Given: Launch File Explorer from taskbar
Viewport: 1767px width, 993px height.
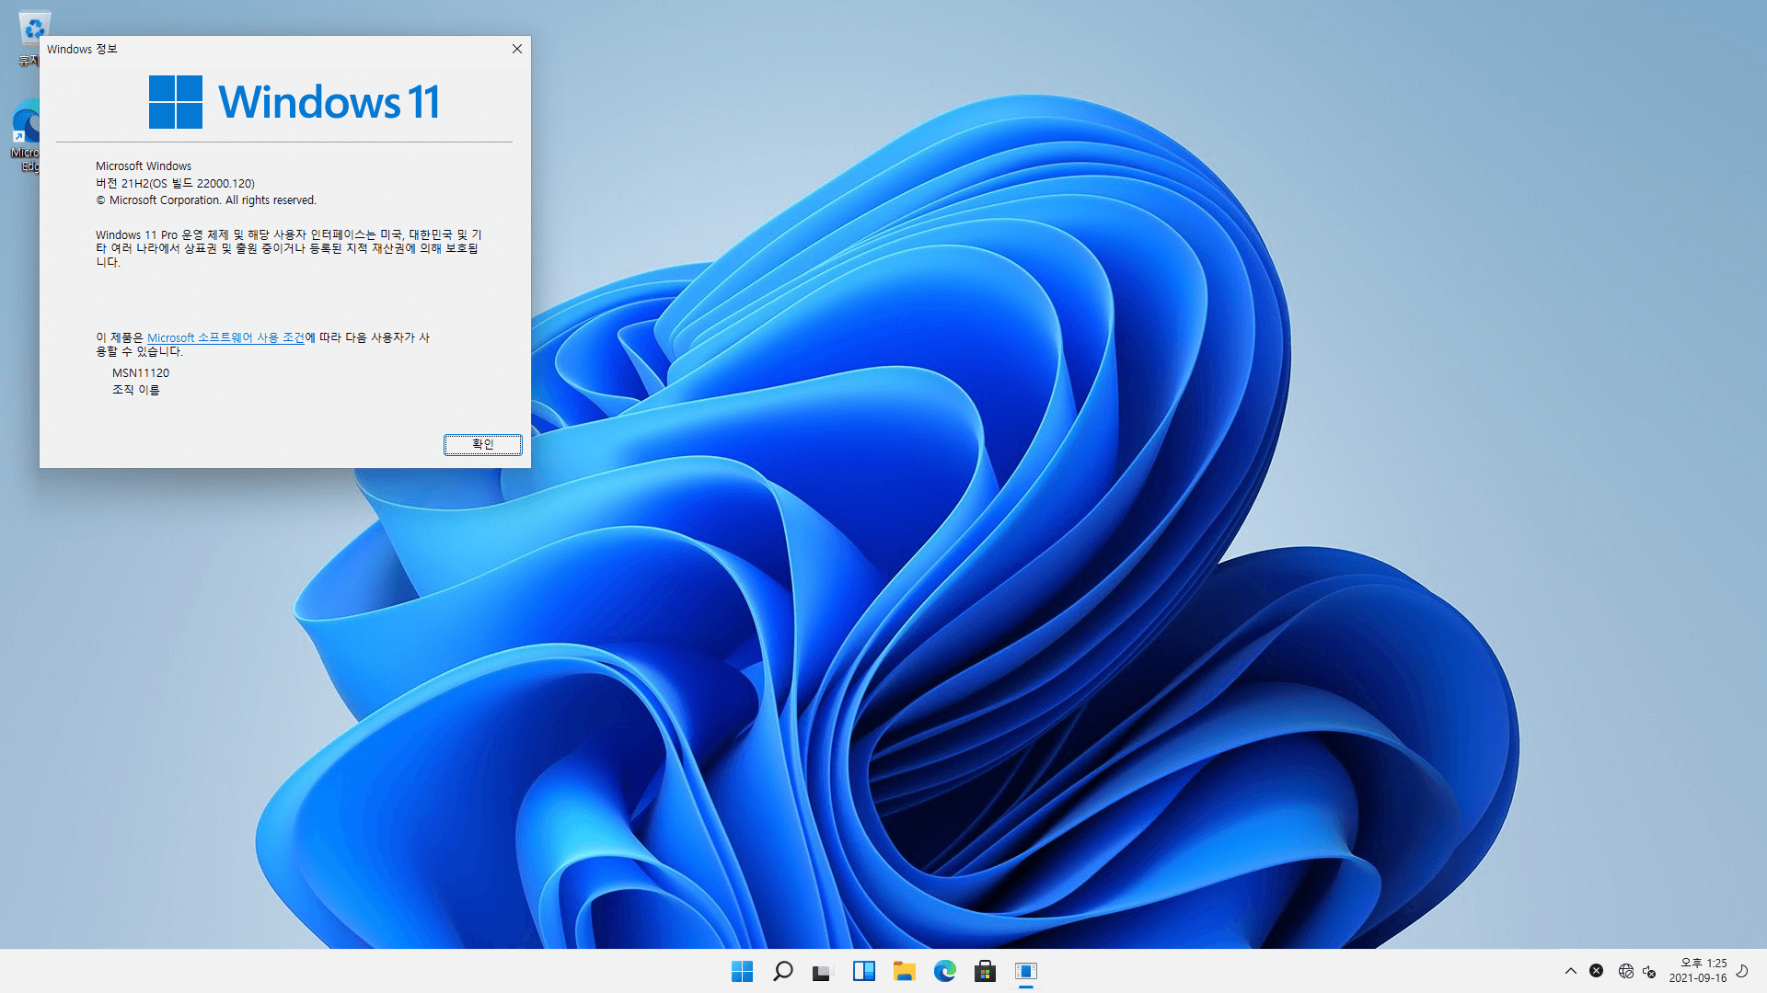Looking at the screenshot, I should click(905, 971).
